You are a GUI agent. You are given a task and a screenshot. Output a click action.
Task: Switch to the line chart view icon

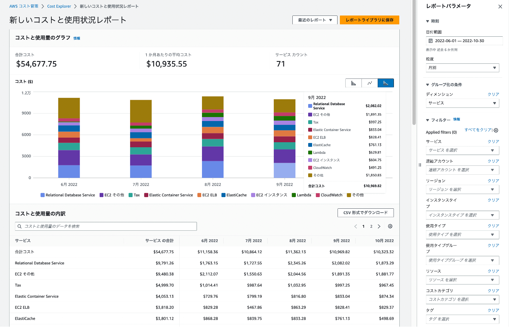pyautogui.click(x=370, y=83)
